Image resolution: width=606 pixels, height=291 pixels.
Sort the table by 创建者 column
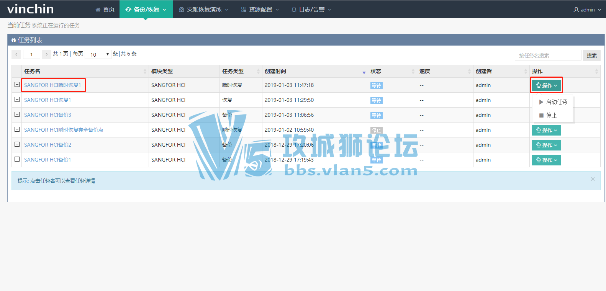pyautogui.click(x=501, y=71)
